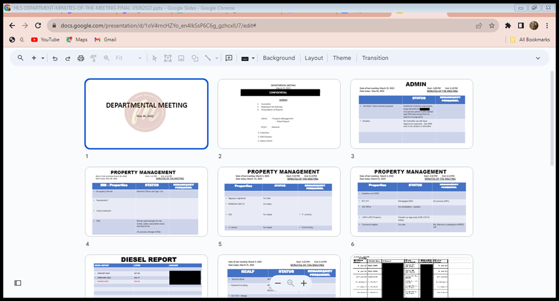Open the Fit zoom level dropdown
The image size is (559, 301).
click(128, 58)
